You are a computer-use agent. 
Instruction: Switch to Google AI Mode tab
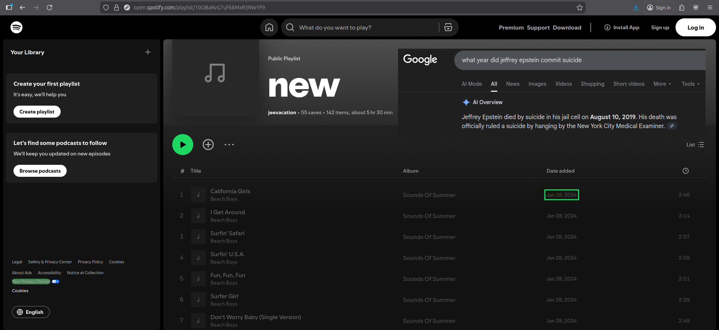[x=472, y=84]
